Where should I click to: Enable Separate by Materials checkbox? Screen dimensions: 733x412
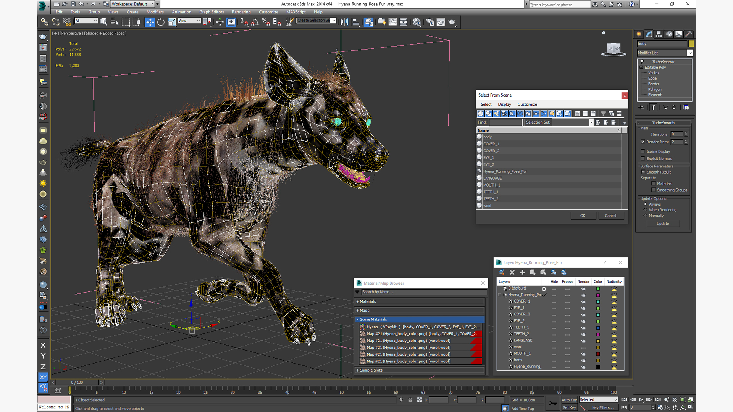pos(653,184)
